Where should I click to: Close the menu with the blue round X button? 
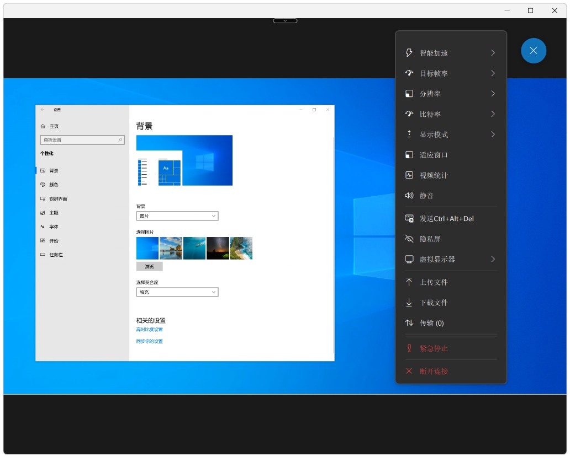(x=534, y=50)
